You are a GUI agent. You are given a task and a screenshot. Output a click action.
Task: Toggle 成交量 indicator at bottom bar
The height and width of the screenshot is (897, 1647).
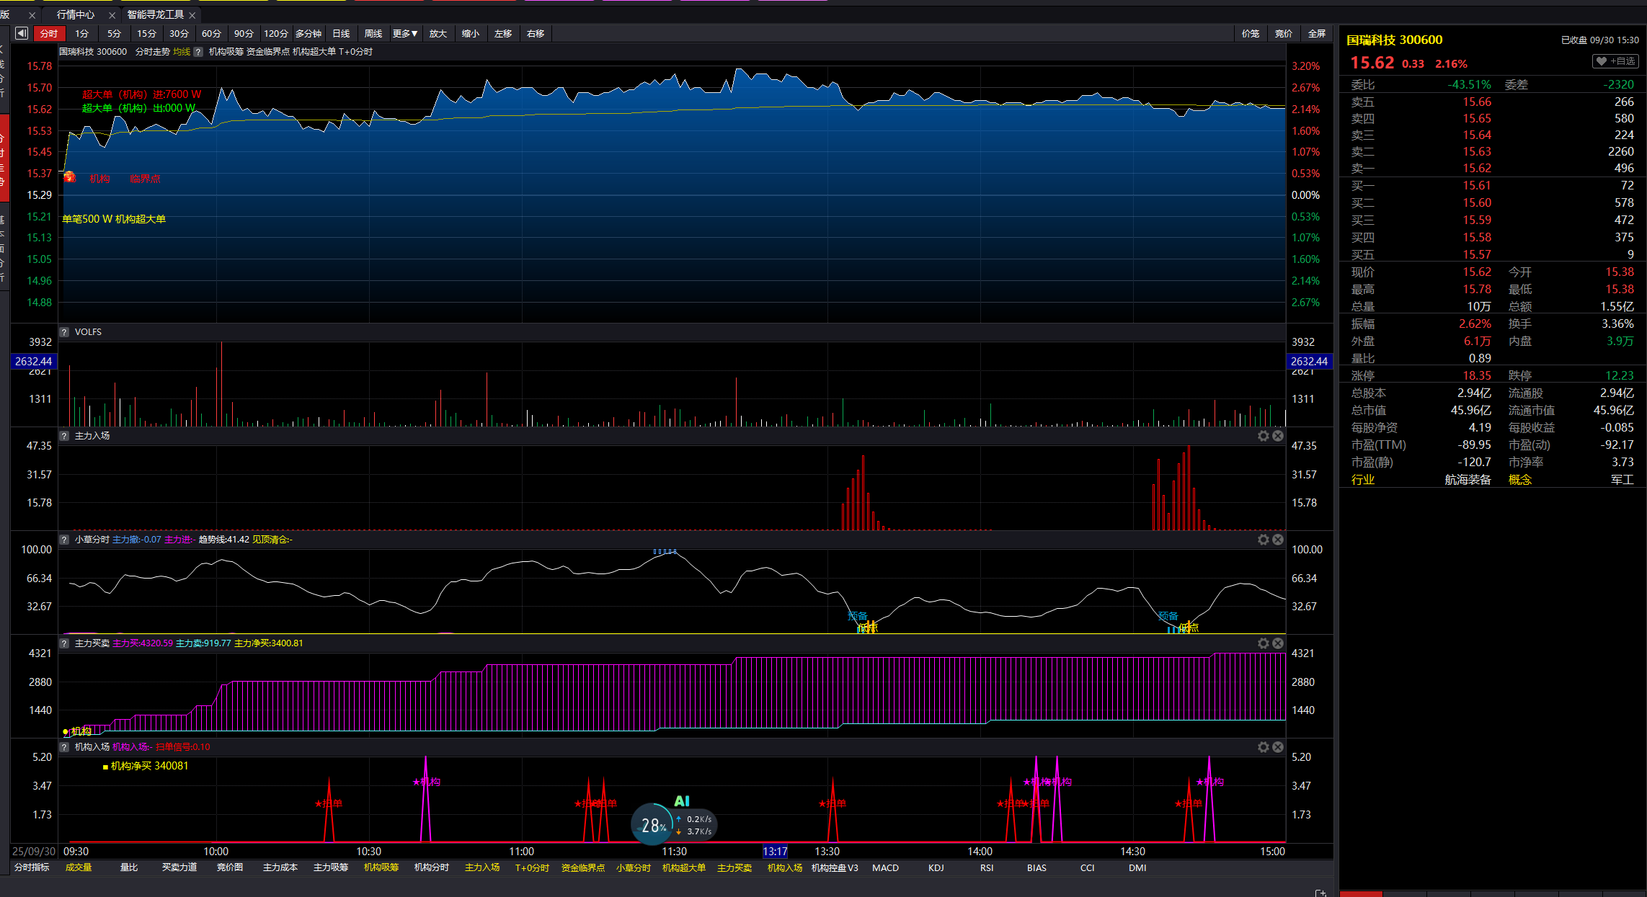coord(79,867)
